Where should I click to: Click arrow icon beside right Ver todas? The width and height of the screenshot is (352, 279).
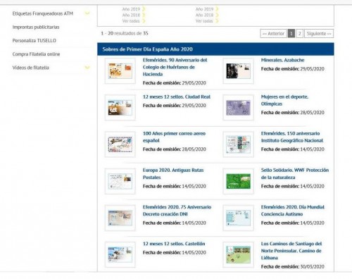pos(217,21)
